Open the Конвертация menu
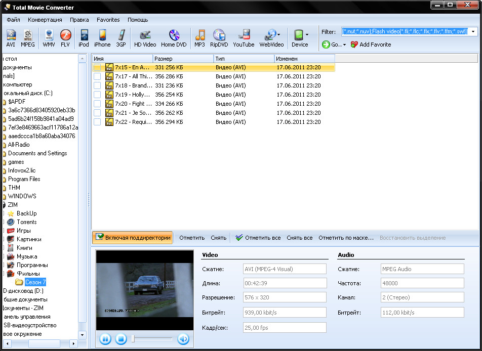The image size is (482, 351). [45, 20]
